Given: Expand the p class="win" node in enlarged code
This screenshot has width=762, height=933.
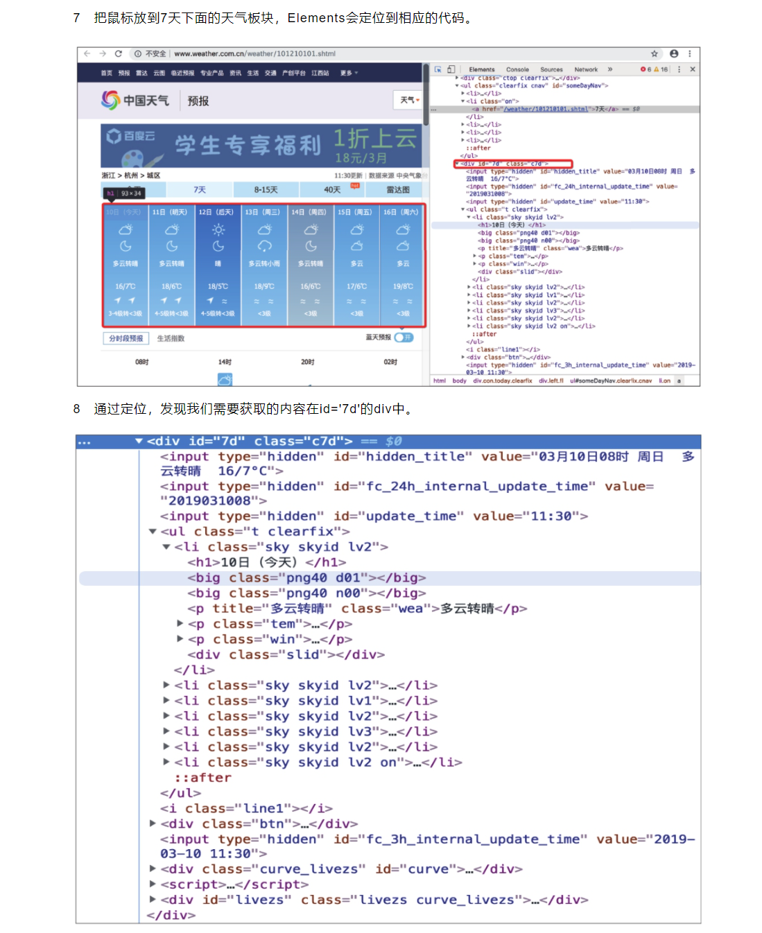Looking at the screenshot, I should [x=180, y=639].
